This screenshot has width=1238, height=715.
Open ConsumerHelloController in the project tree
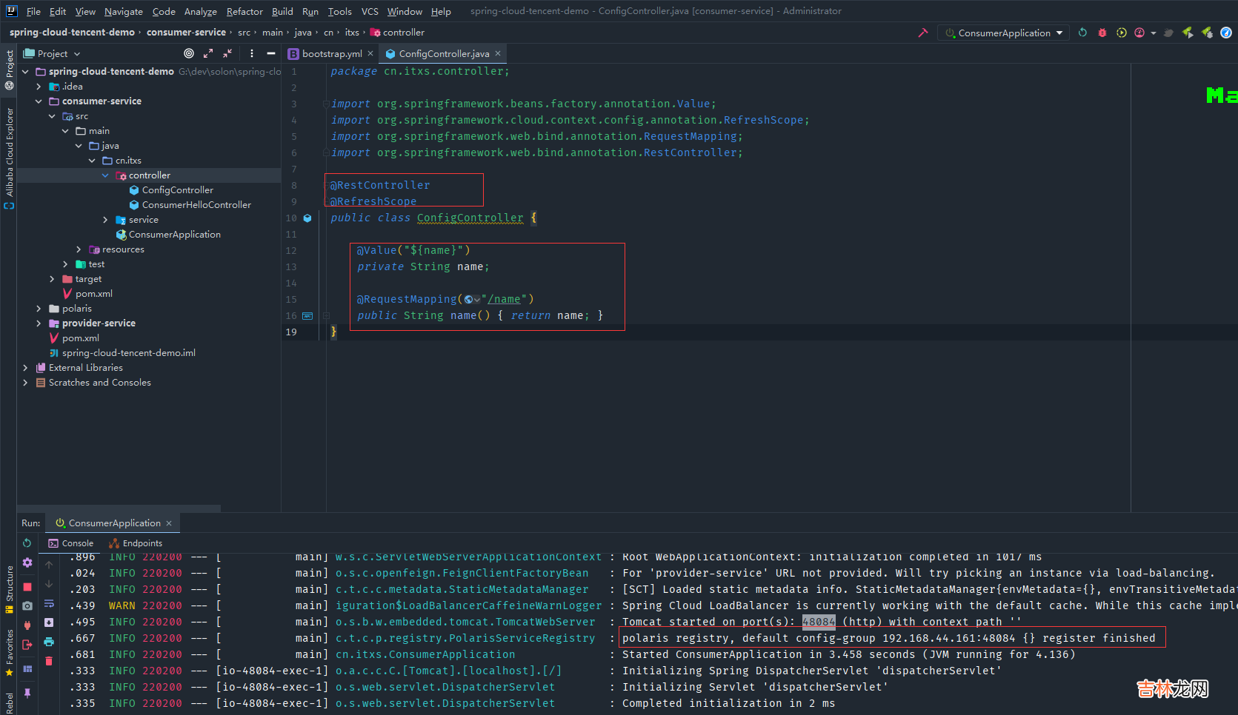coord(196,205)
